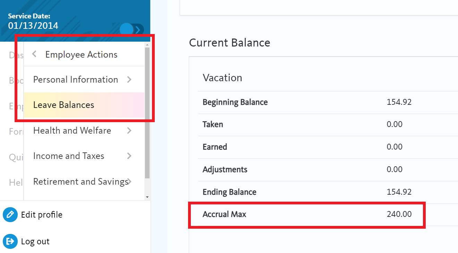
Task: Choose Health and Welfare menu entry
Action: 72,130
